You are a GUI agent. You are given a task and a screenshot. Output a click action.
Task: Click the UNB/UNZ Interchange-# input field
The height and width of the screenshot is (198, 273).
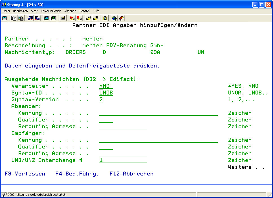(123, 160)
